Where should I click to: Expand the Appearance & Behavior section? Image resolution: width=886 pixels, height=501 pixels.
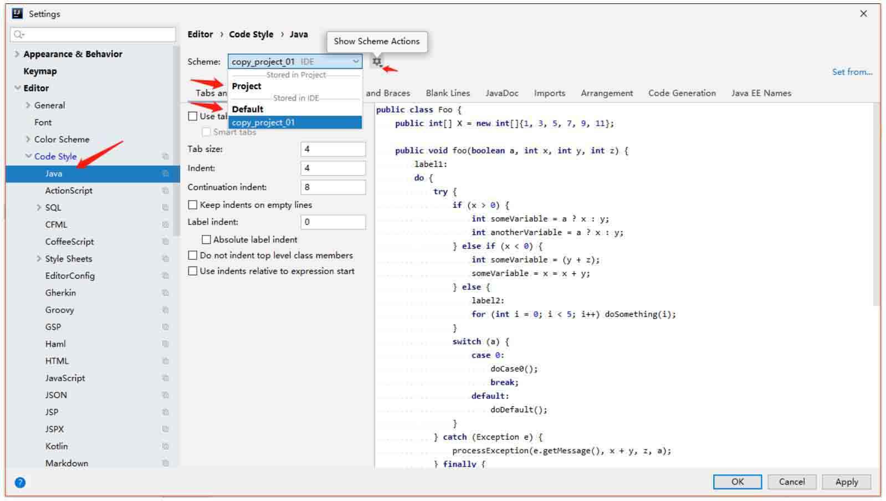coord(17,54)
